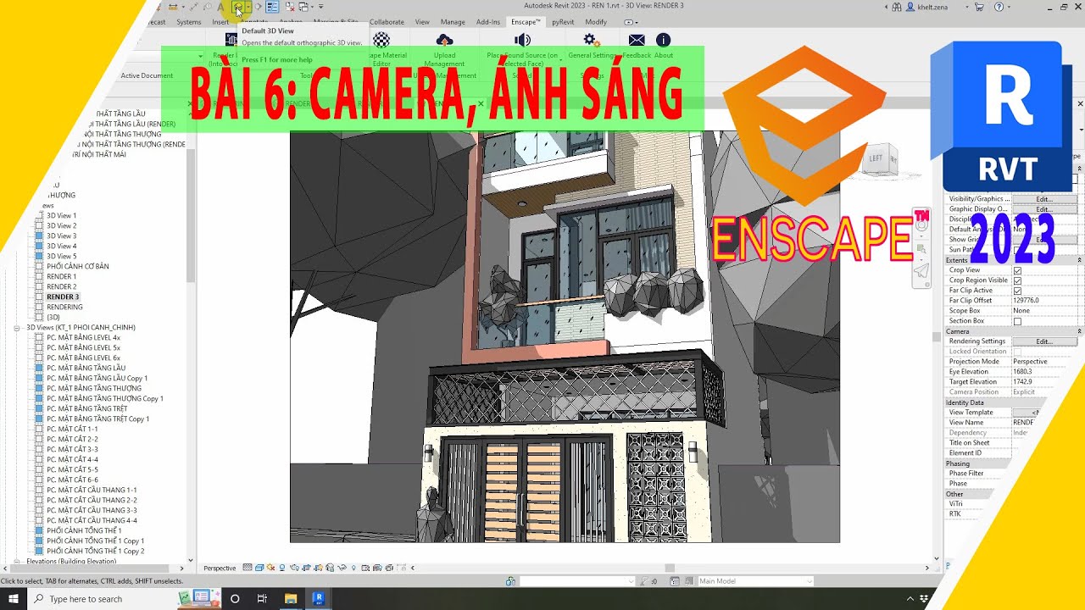Screen dimensions: 1085x610
Task: Open the pyRevit ribbon tab
Action: 563,22
